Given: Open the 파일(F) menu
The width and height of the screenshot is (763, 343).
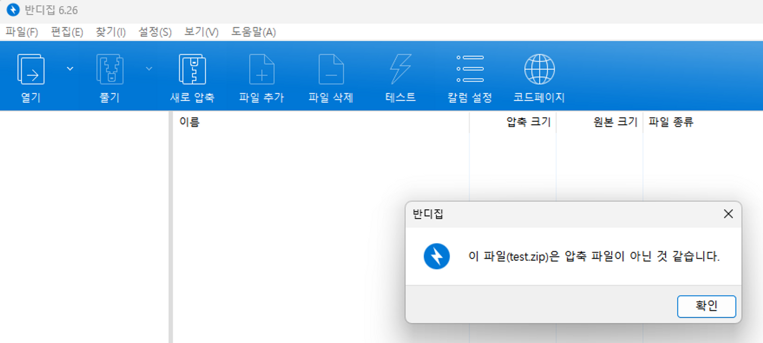Looking at the screenshot, I should [x=22, y=32].
